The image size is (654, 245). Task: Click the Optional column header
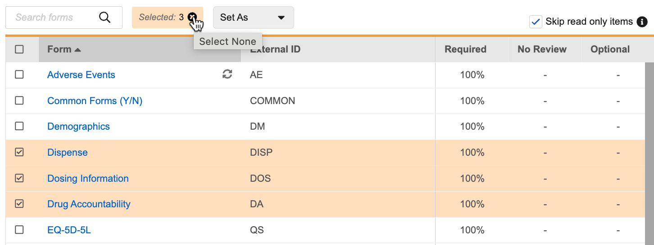pyautogui.click(x=610, y=49)
